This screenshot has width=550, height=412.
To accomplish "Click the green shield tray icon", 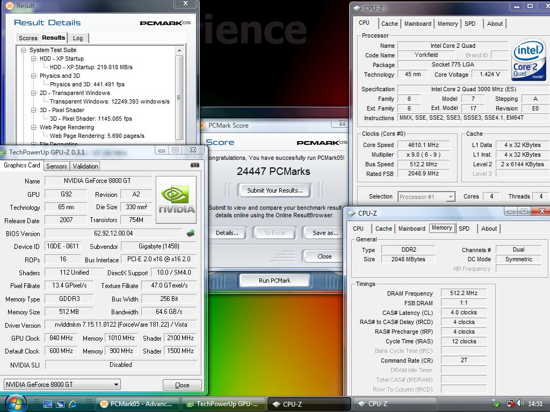I will click(496, 403).
